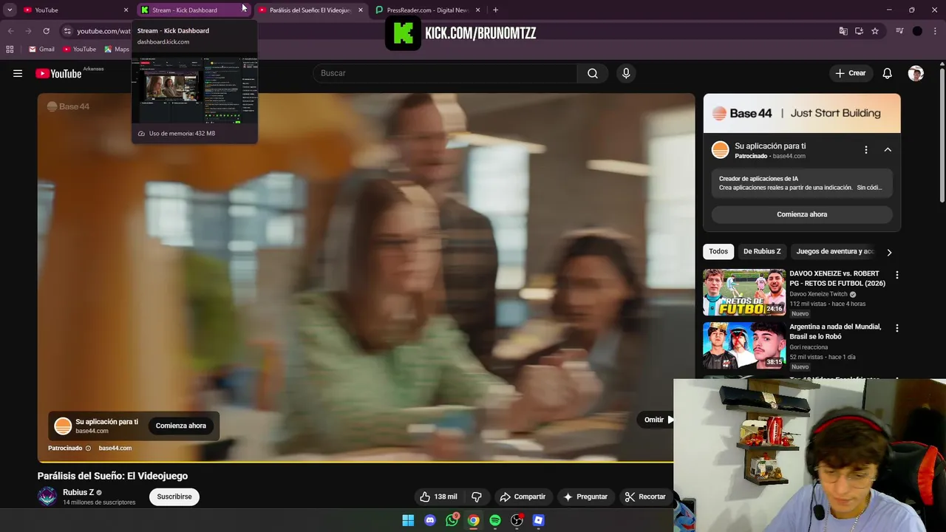
Task: Click the search magnifier button
Action: pyautogui.click(x=593, y=73)
